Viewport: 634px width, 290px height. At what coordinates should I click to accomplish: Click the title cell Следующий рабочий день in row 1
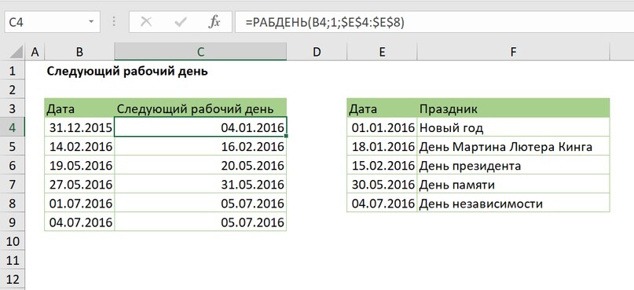[127, 72]
